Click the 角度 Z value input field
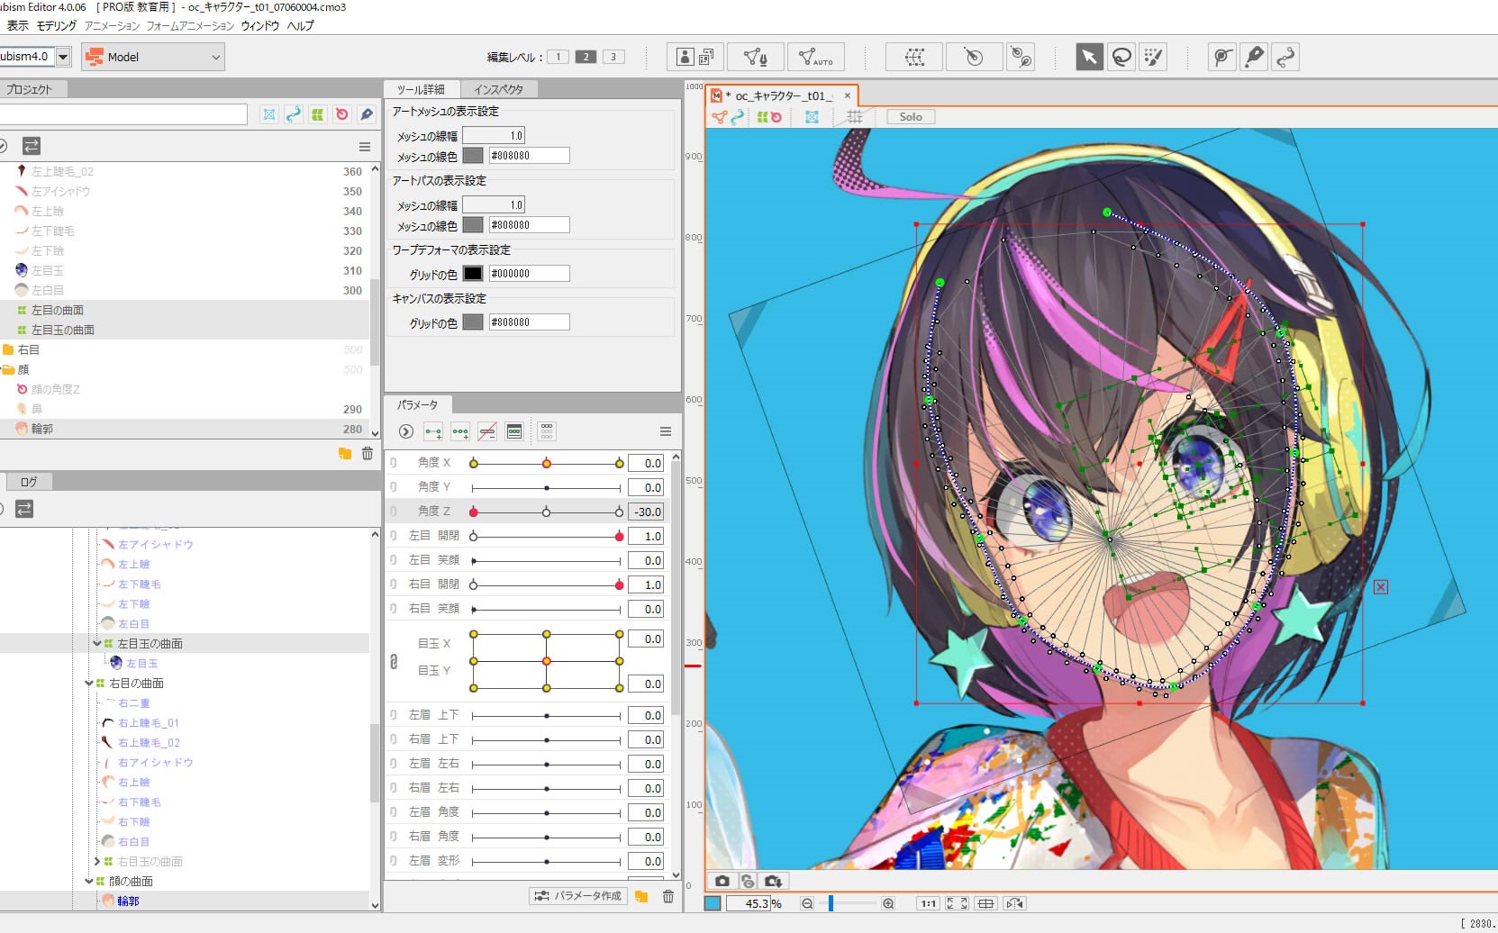Viewport: 1498px width, 933px height. (x=646, y=512)
